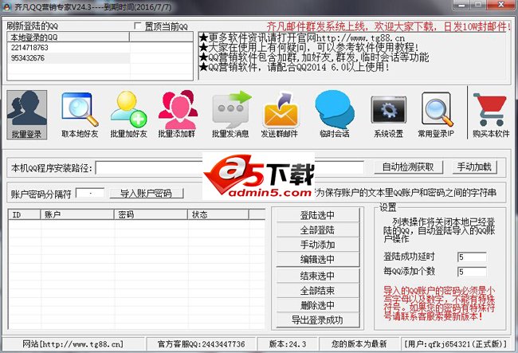This screenshot has height=353, width=518.
Task: Click the 本地登录的QQ column header
Action: click(x=69, y=37)
